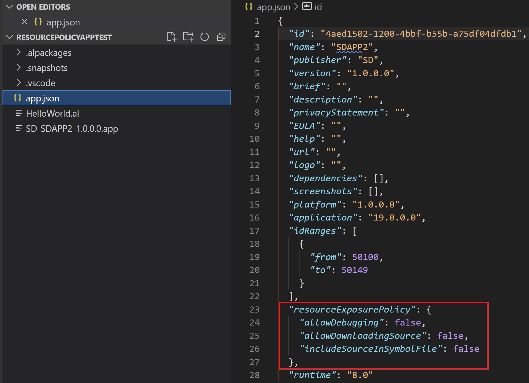The image size is (529, 383).
Task: Click the SD_SDAPP2 app file icon
Action: coord(19,128)
